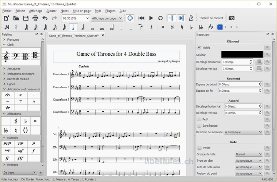Open the Affichage par page dropdown
This screenshot has width=277, height=182.
(107, 18)
